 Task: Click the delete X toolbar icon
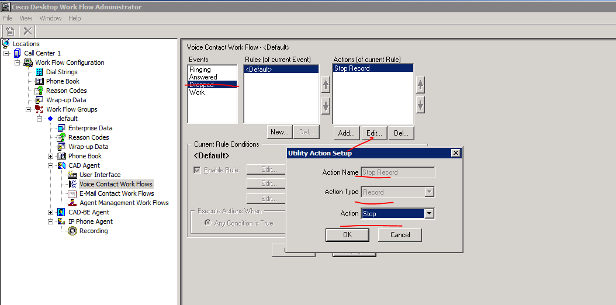coord(27,31)
